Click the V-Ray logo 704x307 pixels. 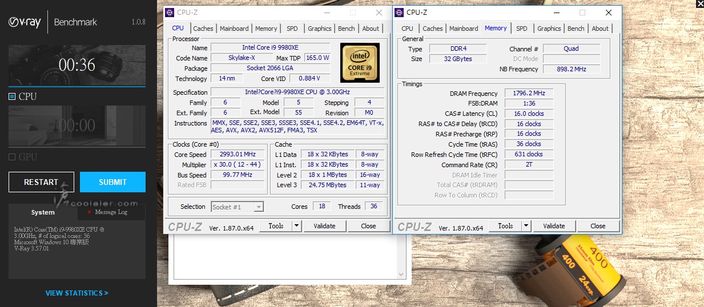pos(23,22)
